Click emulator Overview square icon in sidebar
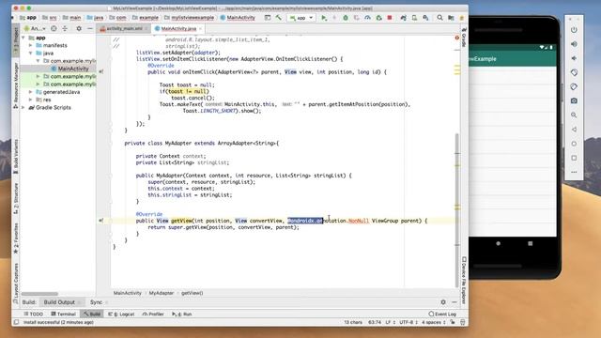 coord(574,158)
